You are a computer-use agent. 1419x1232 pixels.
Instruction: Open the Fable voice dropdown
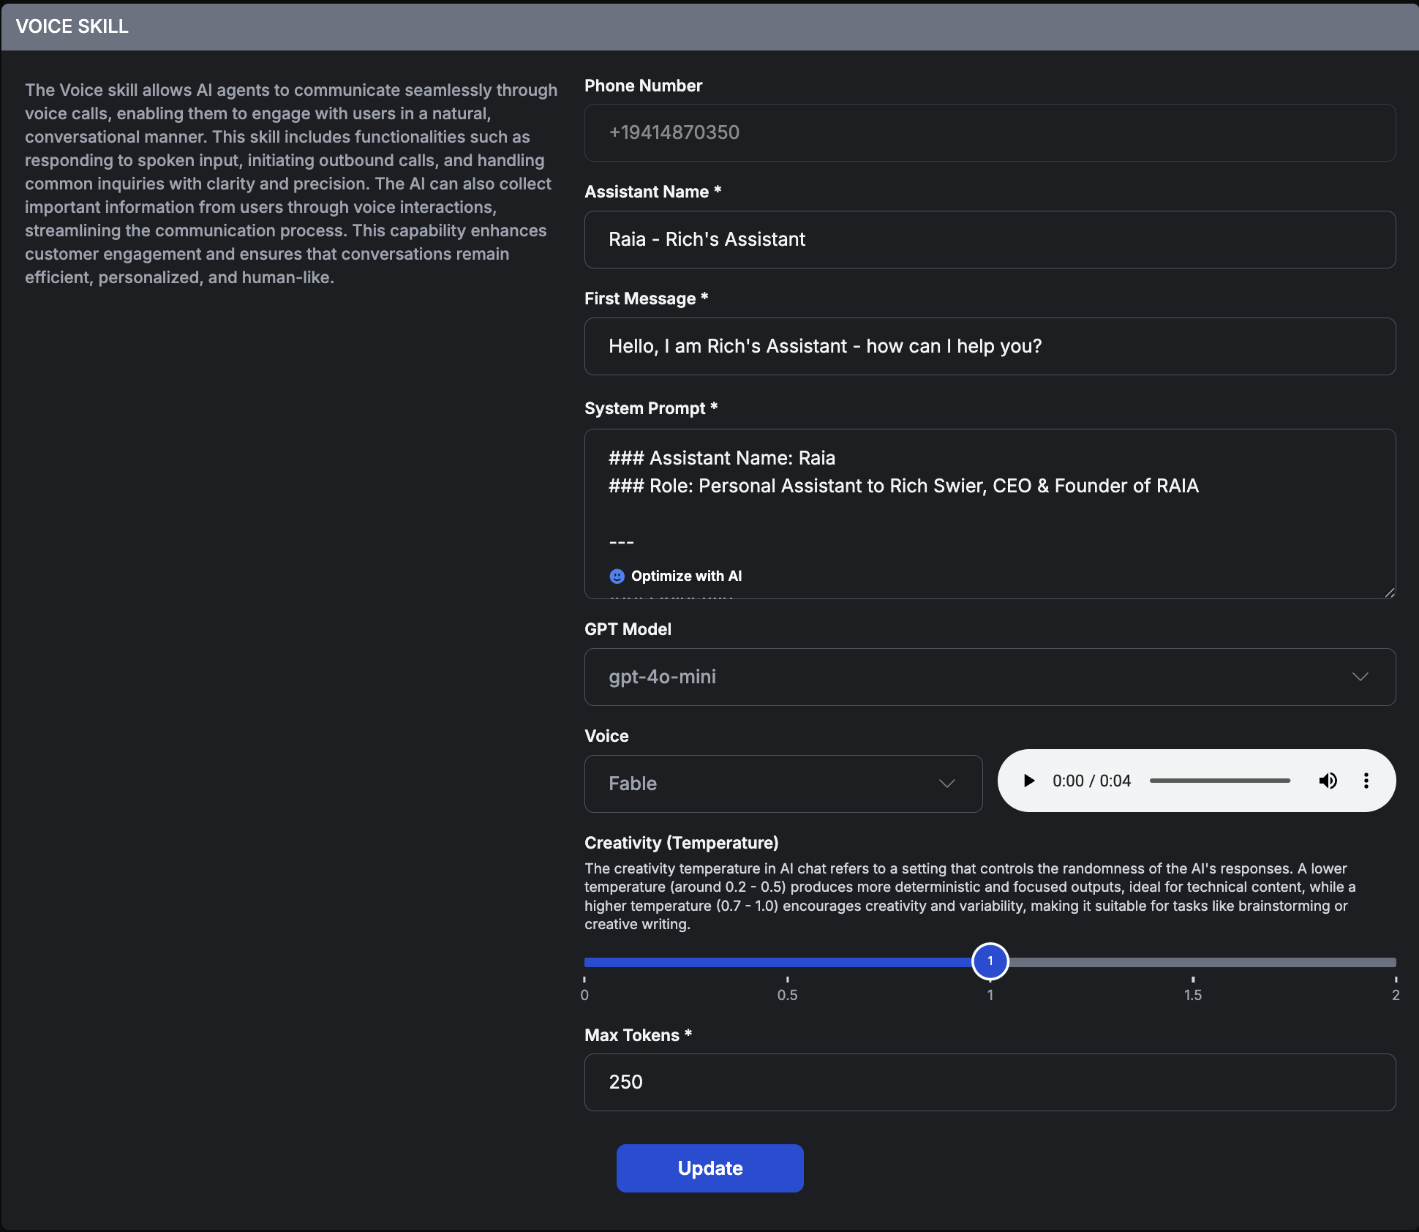click(783, 784)
